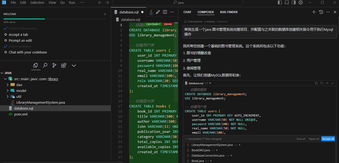This screenshot has width=339, height=163.
Task: Start new composer with the plus icon
Action: 314,12
